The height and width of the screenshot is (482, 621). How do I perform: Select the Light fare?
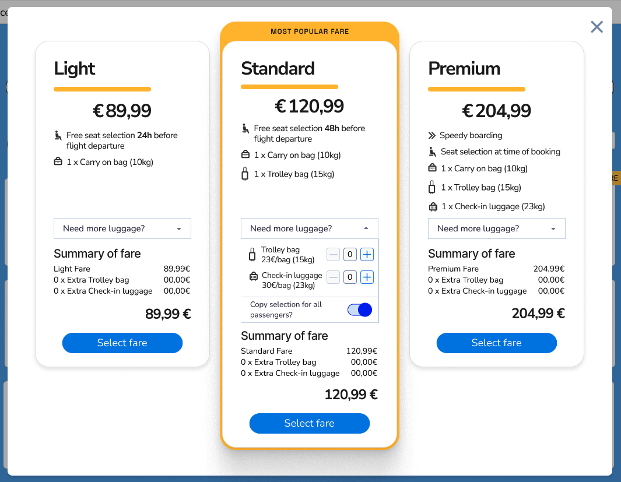[122, 343]
